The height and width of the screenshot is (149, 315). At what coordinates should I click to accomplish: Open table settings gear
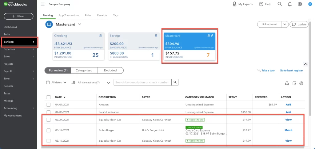(301, 83)
